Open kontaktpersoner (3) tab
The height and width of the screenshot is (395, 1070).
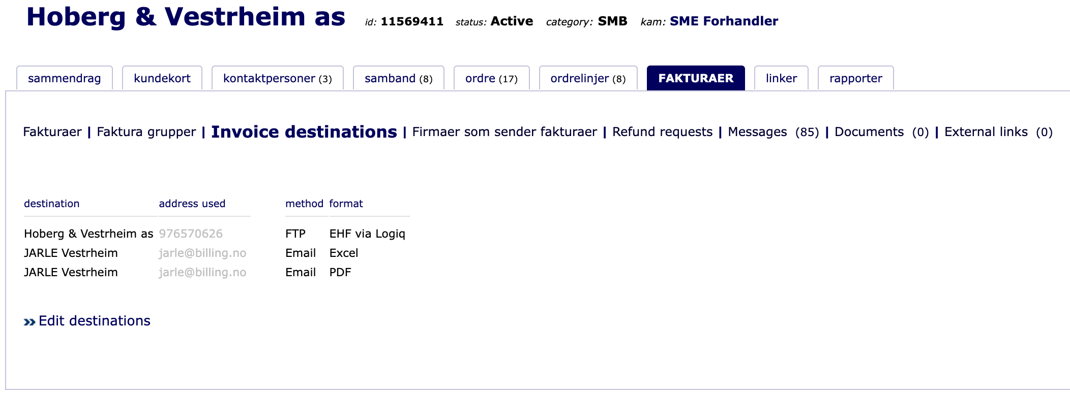click(278, 78)
